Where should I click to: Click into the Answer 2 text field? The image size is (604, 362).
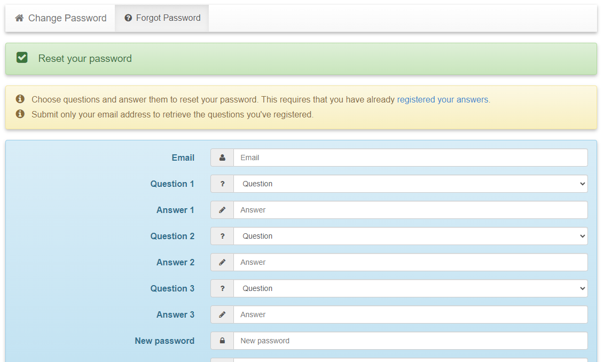(410, 262)
